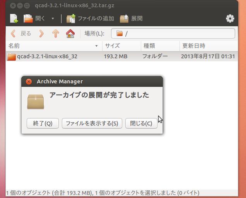Go back with 戻る button
Image resolution: width=246 pixels, height=198 pixels.
coord(21,34)
